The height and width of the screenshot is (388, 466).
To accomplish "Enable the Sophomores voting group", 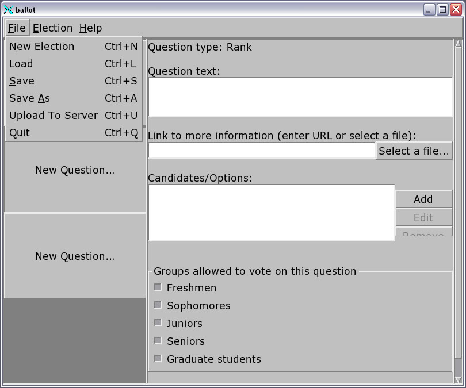I will (158, 305).
